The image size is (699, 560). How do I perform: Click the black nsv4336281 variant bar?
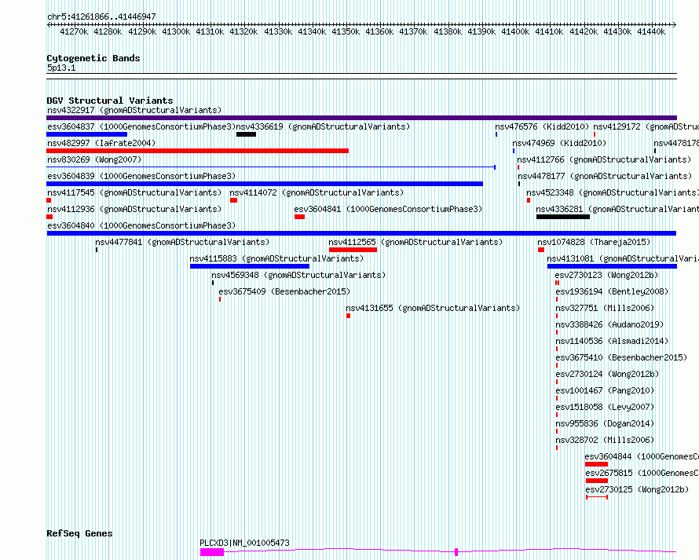[x=563, y=217]
